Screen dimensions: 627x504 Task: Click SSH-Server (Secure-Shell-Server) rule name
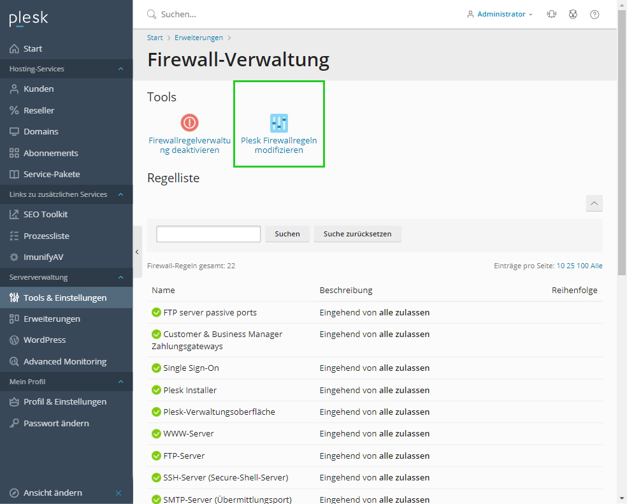(x=226, y=478)
